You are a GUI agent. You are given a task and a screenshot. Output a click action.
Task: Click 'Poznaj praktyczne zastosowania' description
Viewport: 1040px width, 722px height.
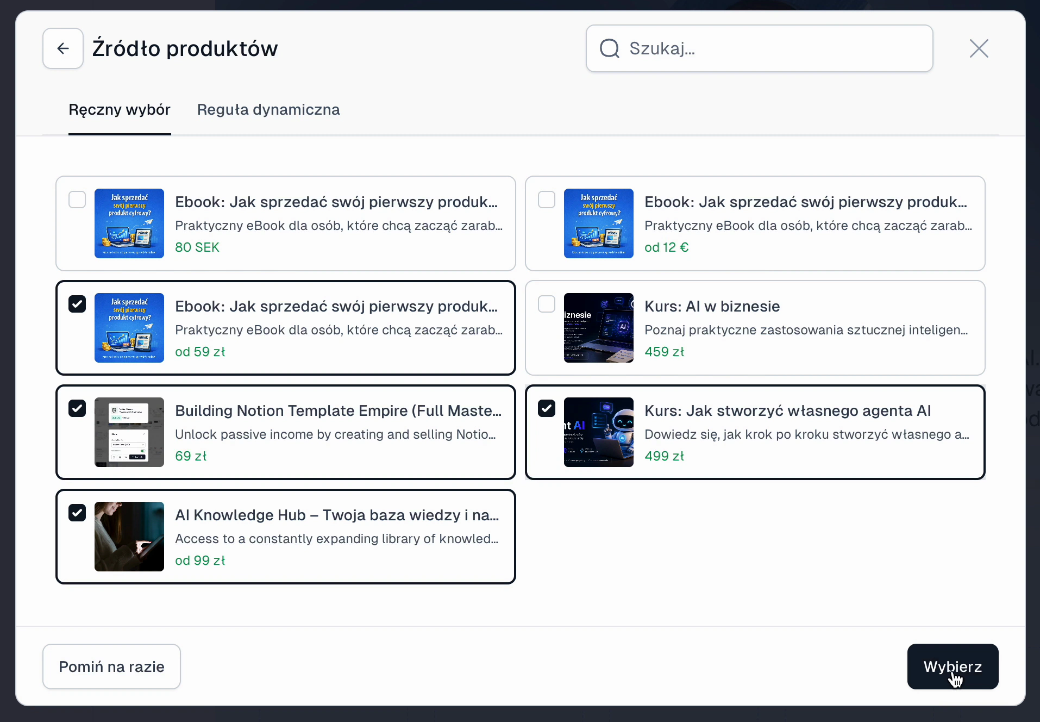pyautogui.click(x=806, y=330)
